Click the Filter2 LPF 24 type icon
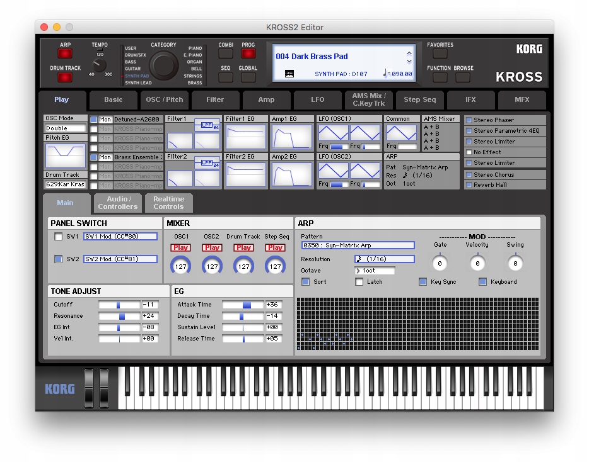Screen dimensions: 589x462 click(x=207, y=163)
